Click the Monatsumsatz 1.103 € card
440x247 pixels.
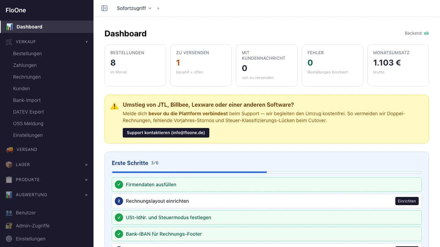[x=398, y=65]
